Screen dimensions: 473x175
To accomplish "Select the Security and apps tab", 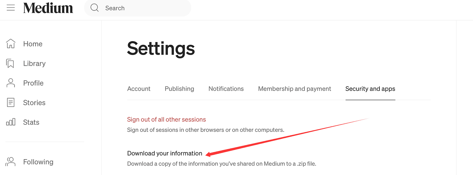I will pyautogui.click(x=370, y=89).
